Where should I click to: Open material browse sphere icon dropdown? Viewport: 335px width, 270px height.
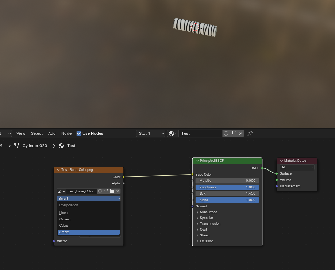[173, 133]
